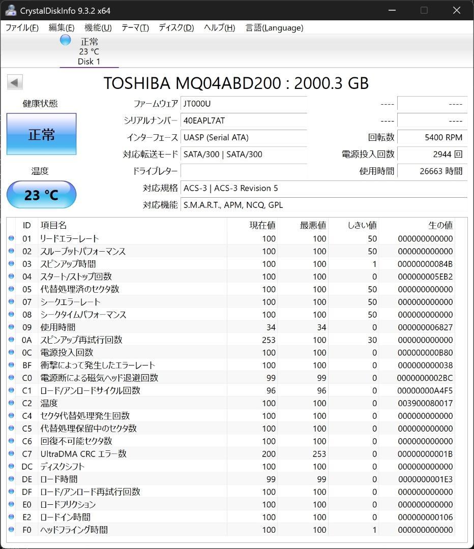The image size is (474, 549).
Task: Click the blue health indicator circle above Disk 1
Action: click(65, 40)
